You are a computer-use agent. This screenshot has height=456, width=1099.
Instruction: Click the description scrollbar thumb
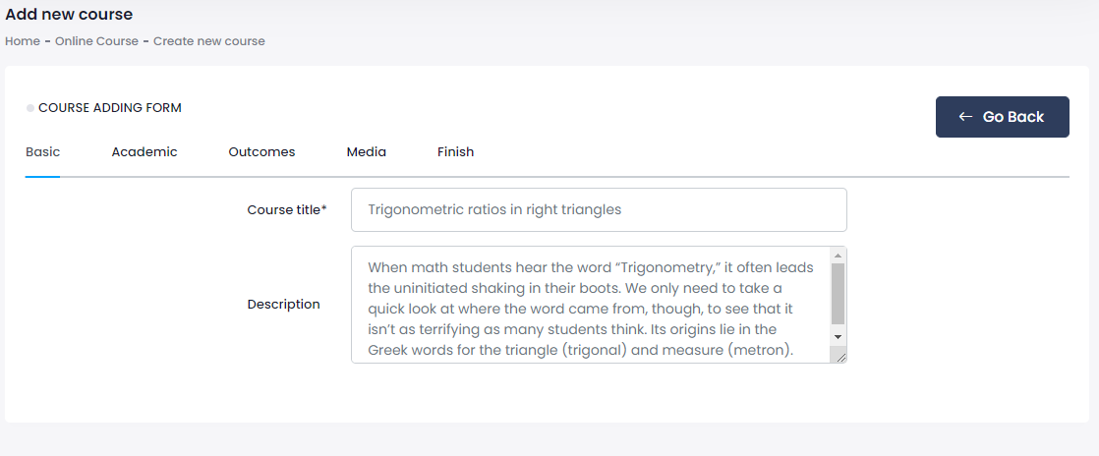tap(838, 293)
